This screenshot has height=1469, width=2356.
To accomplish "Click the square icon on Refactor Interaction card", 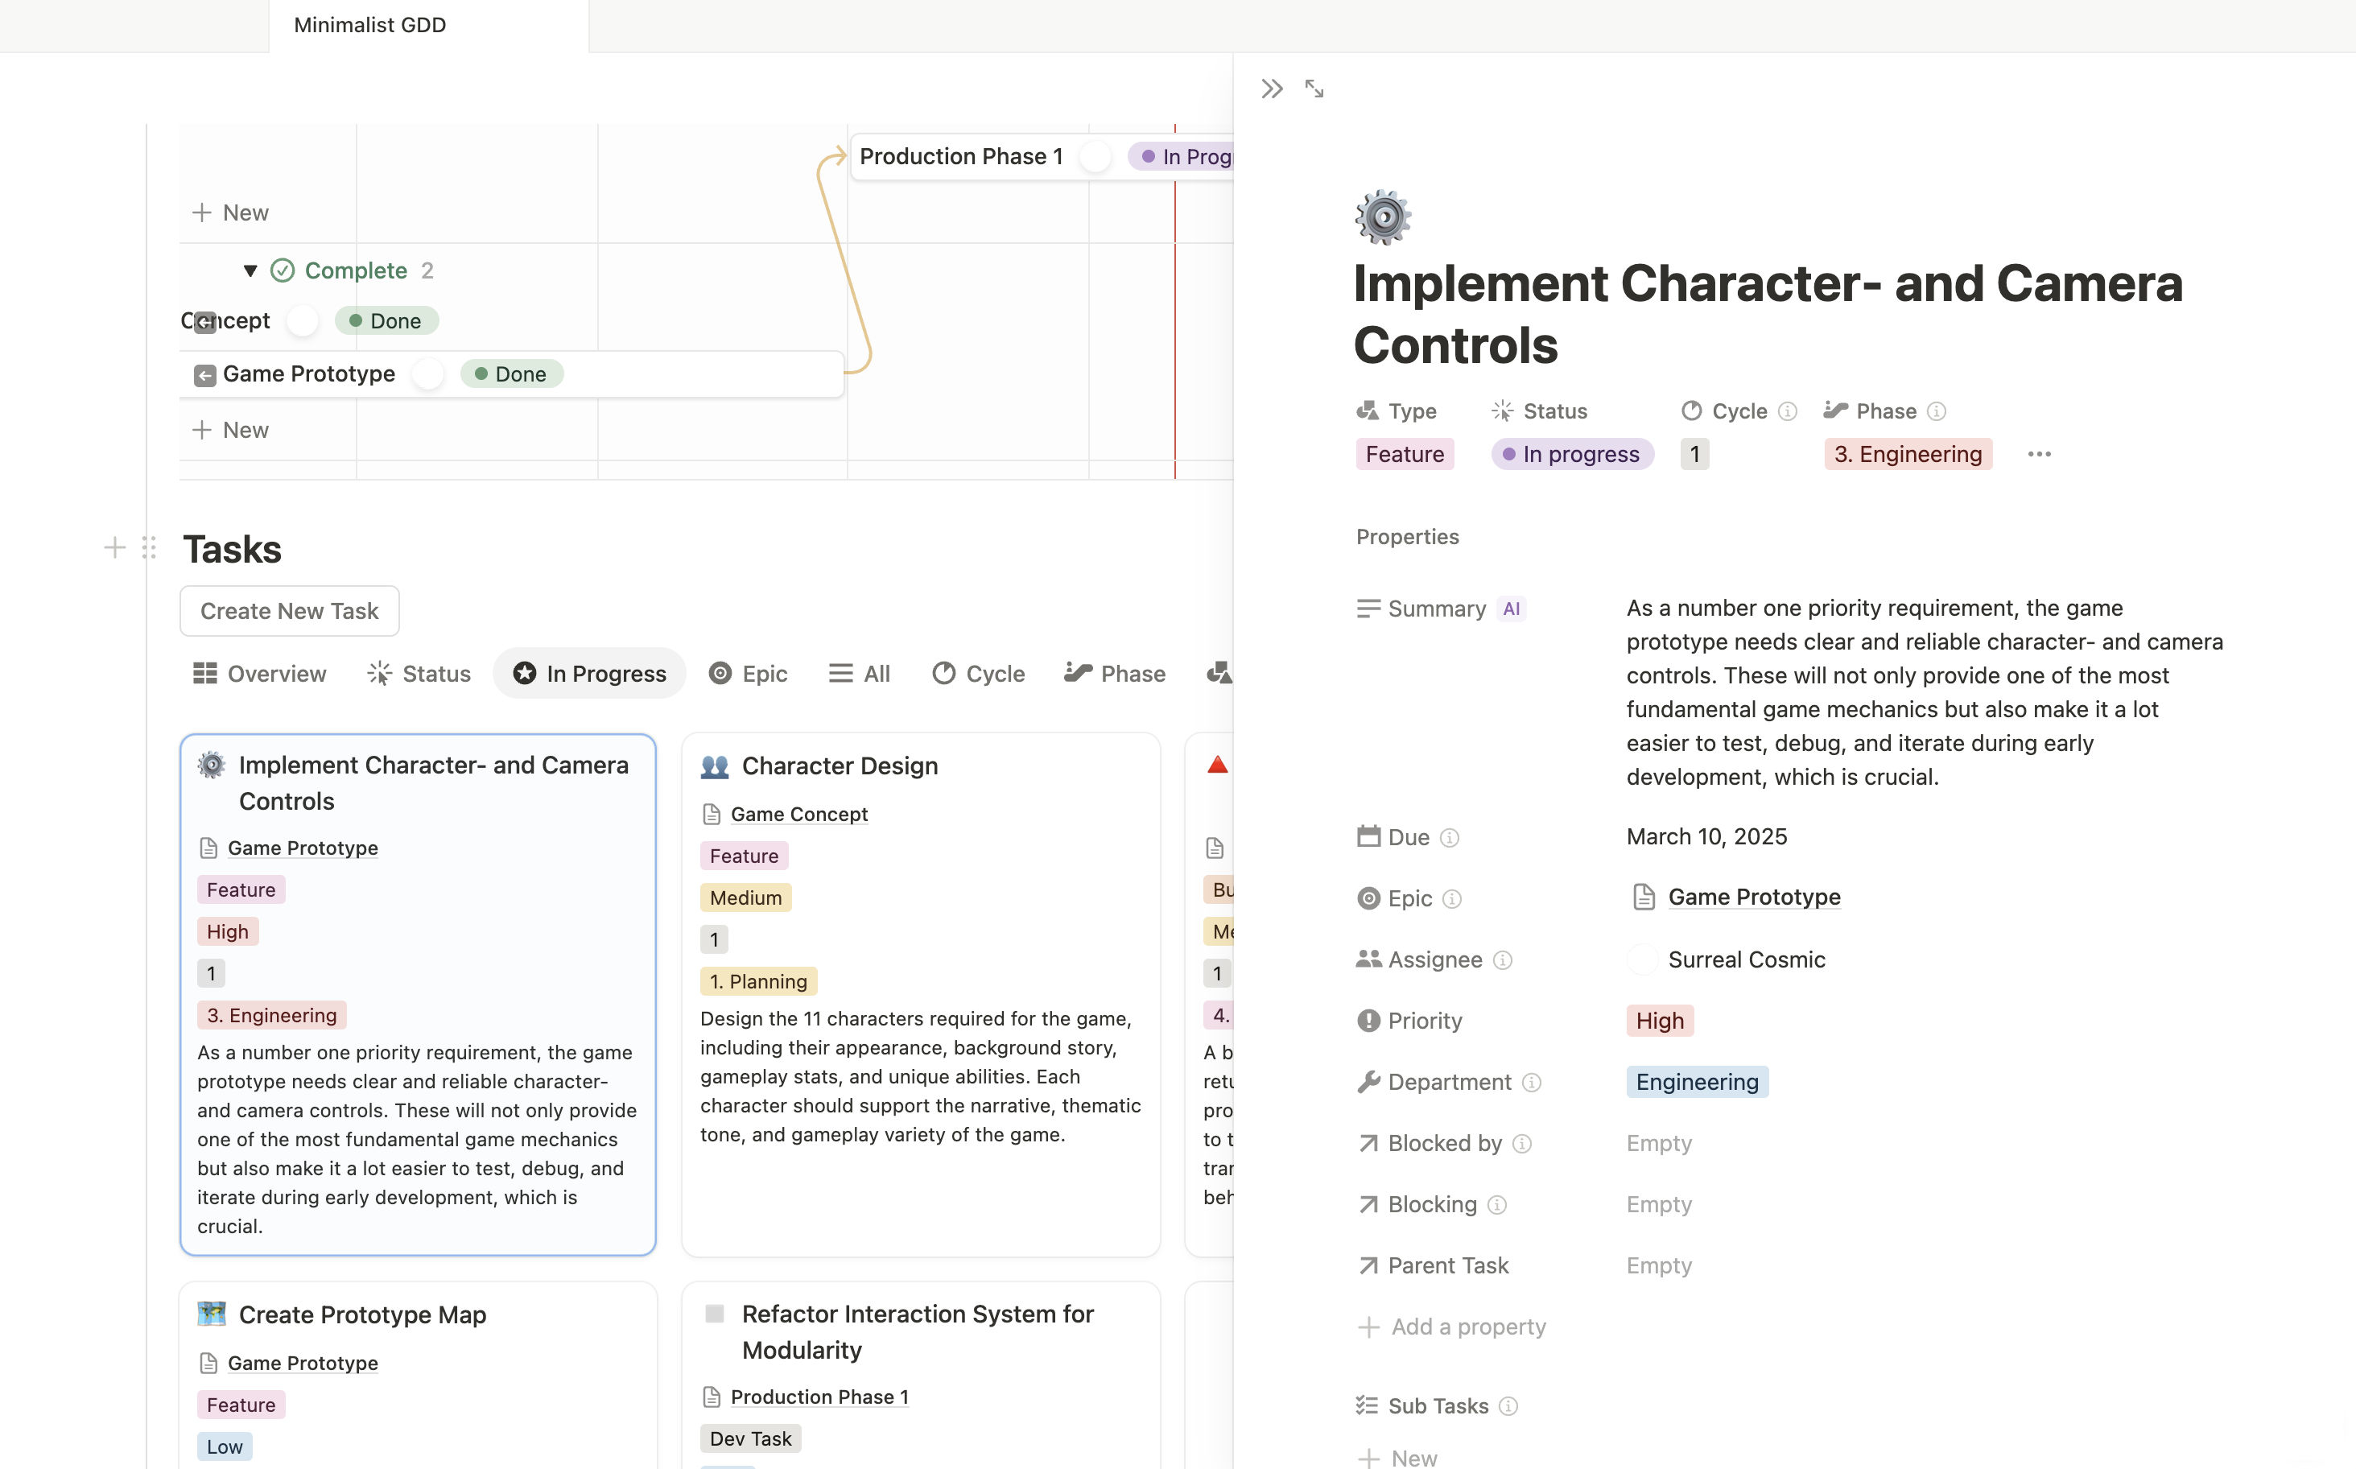I will point(714,1314).
